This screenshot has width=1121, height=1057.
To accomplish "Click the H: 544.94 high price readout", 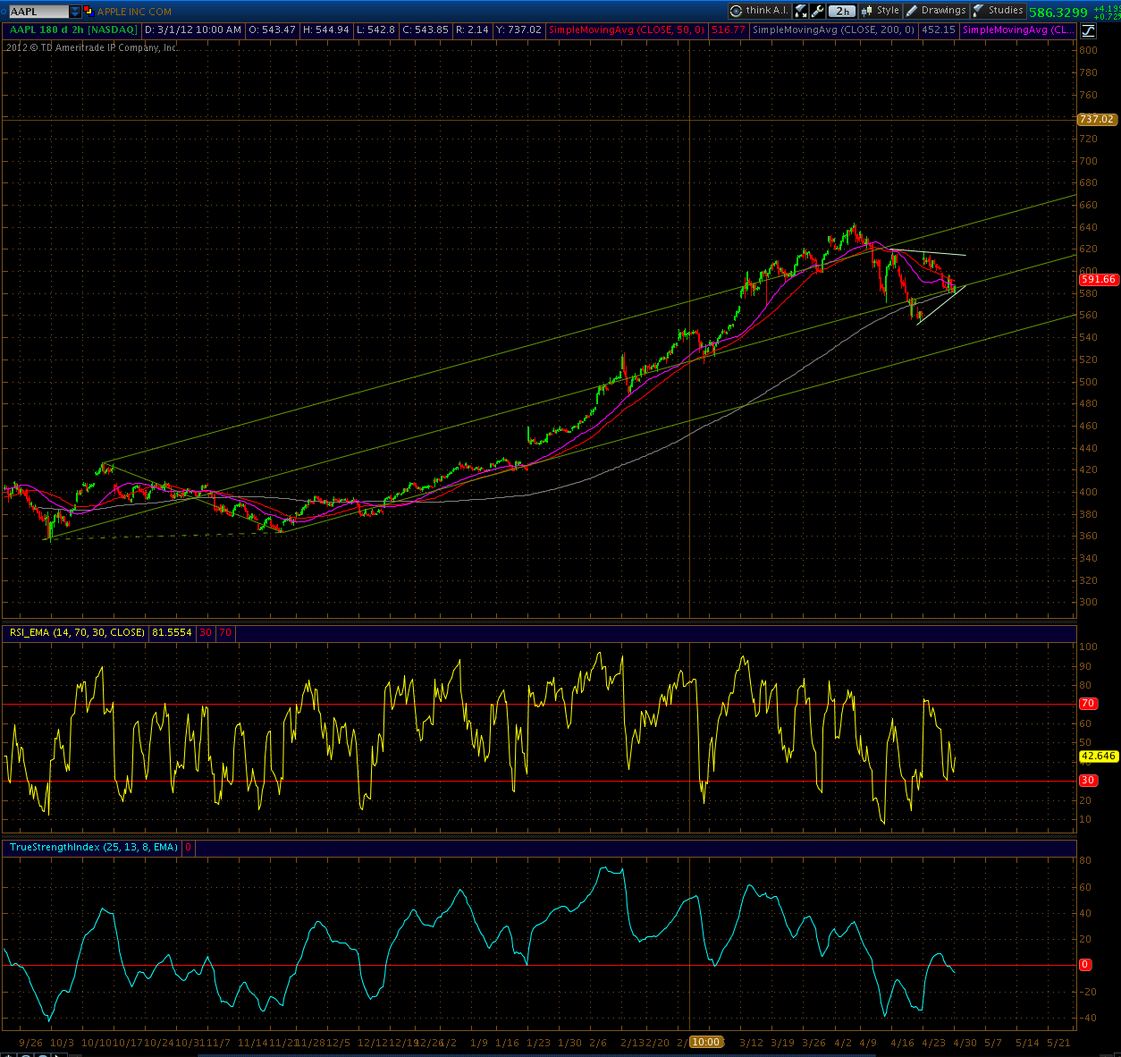I will click(326, 30).
